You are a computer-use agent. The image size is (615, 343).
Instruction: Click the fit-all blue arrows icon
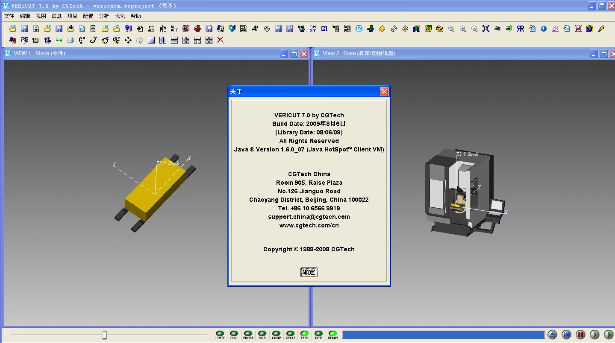tap(486, 29)
